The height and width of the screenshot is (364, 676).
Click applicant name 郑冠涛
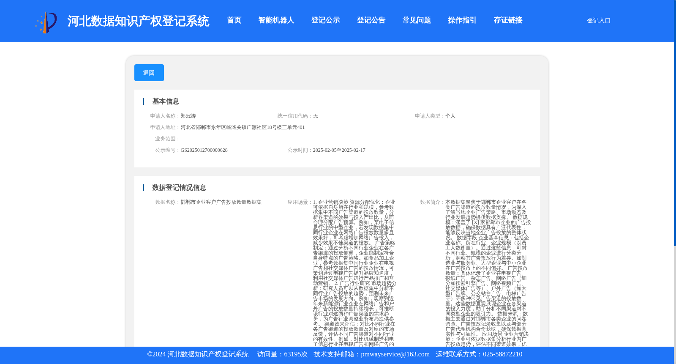click(x=188, y=116)
